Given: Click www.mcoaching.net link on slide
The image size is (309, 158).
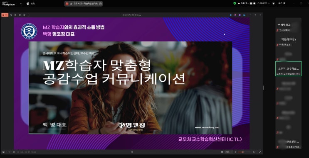Looking at the screenshot, I should pos(207,127).
